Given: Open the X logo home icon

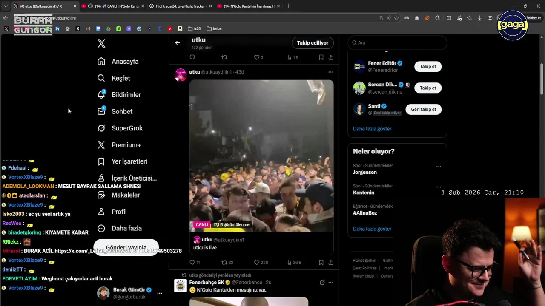Looking at the screenshot, I should click(x=101, y=43).
